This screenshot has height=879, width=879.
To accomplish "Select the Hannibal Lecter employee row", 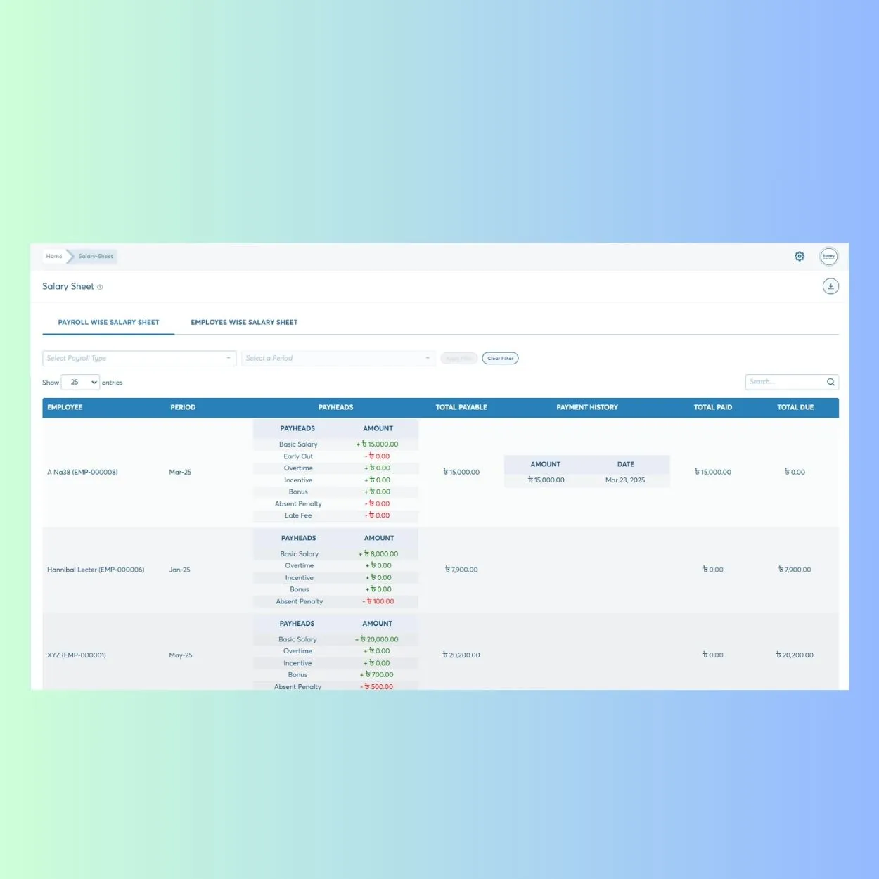I will 96,570.
